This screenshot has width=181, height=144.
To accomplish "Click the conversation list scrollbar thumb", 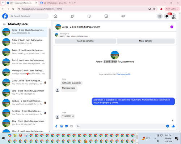I will click(x=50, y=54).
